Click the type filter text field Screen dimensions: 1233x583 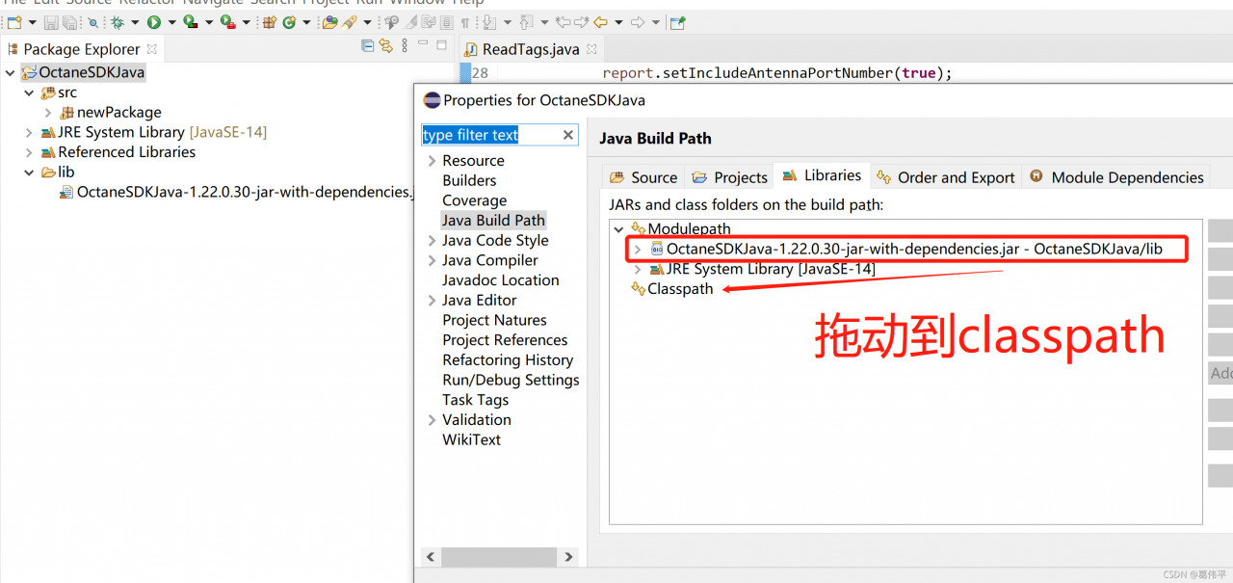tap(489, 135)
